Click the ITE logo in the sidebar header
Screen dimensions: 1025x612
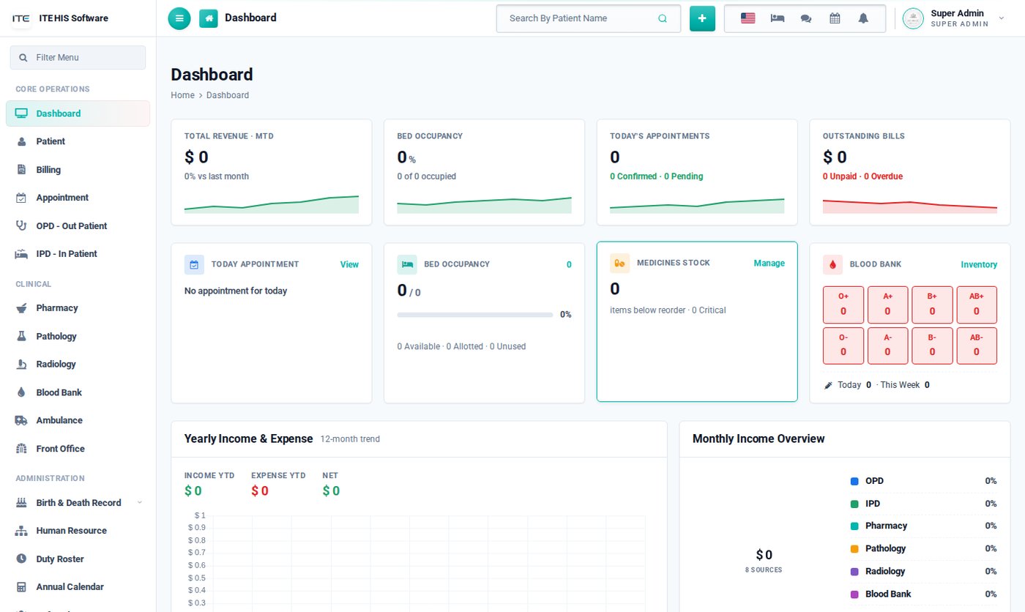(x=21, y=18)
